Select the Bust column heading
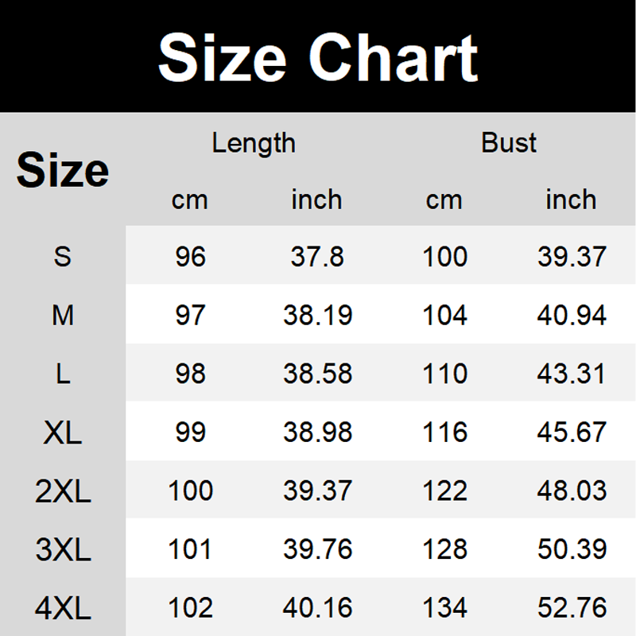 (x=509, y=143)
